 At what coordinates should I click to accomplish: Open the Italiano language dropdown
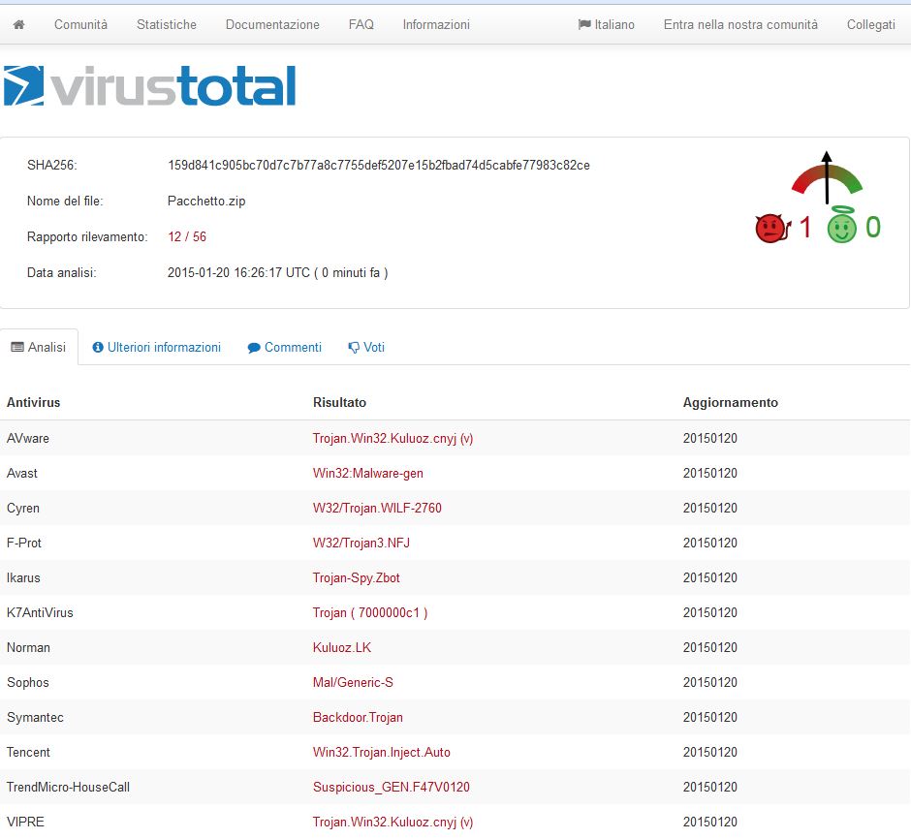tap(607, 24)
